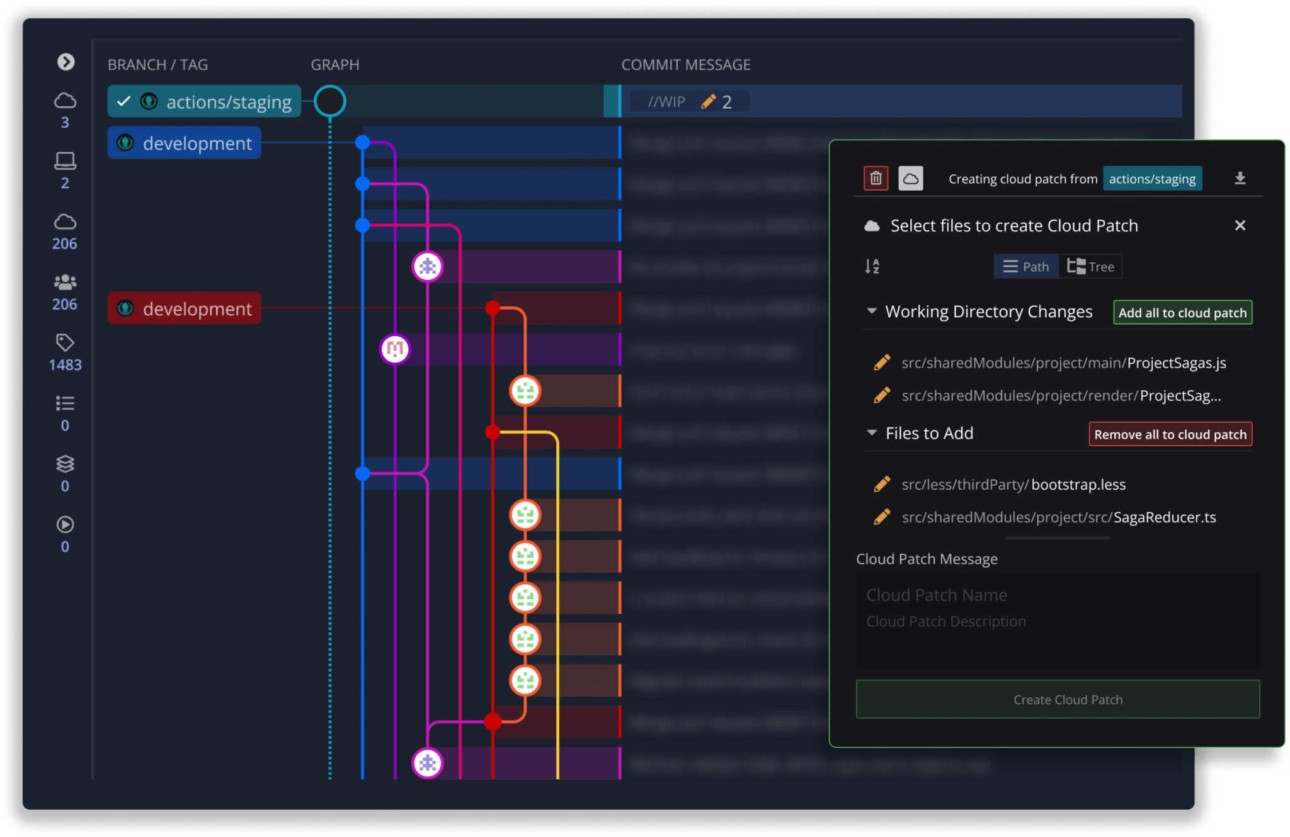Select the blue development branch label
The height and width of the screenshot is (837, 1290).
pyautogui.click(x=184, y=143)
